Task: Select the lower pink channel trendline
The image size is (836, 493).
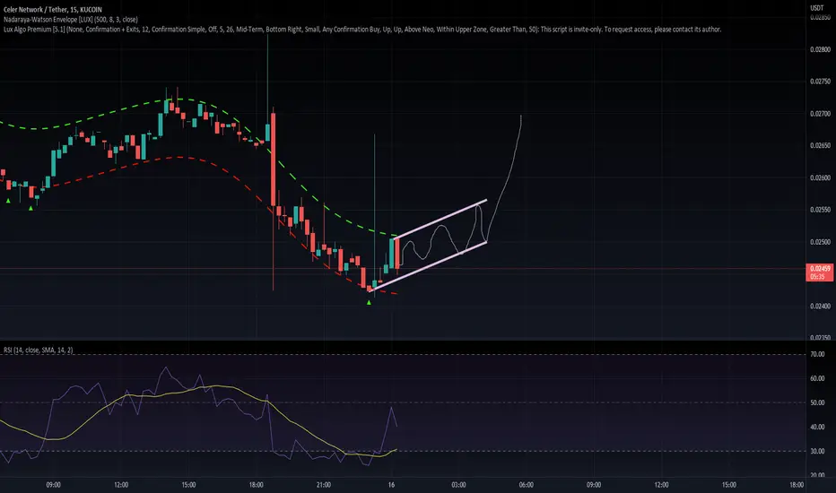Action: [x=428, y=266]
